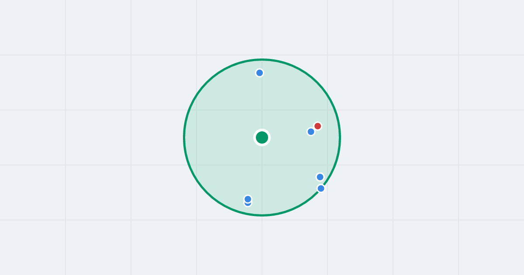This screenshot has height=275, width=524.
Task: Click the red dot marker
Action: click(x=317, y=126)
